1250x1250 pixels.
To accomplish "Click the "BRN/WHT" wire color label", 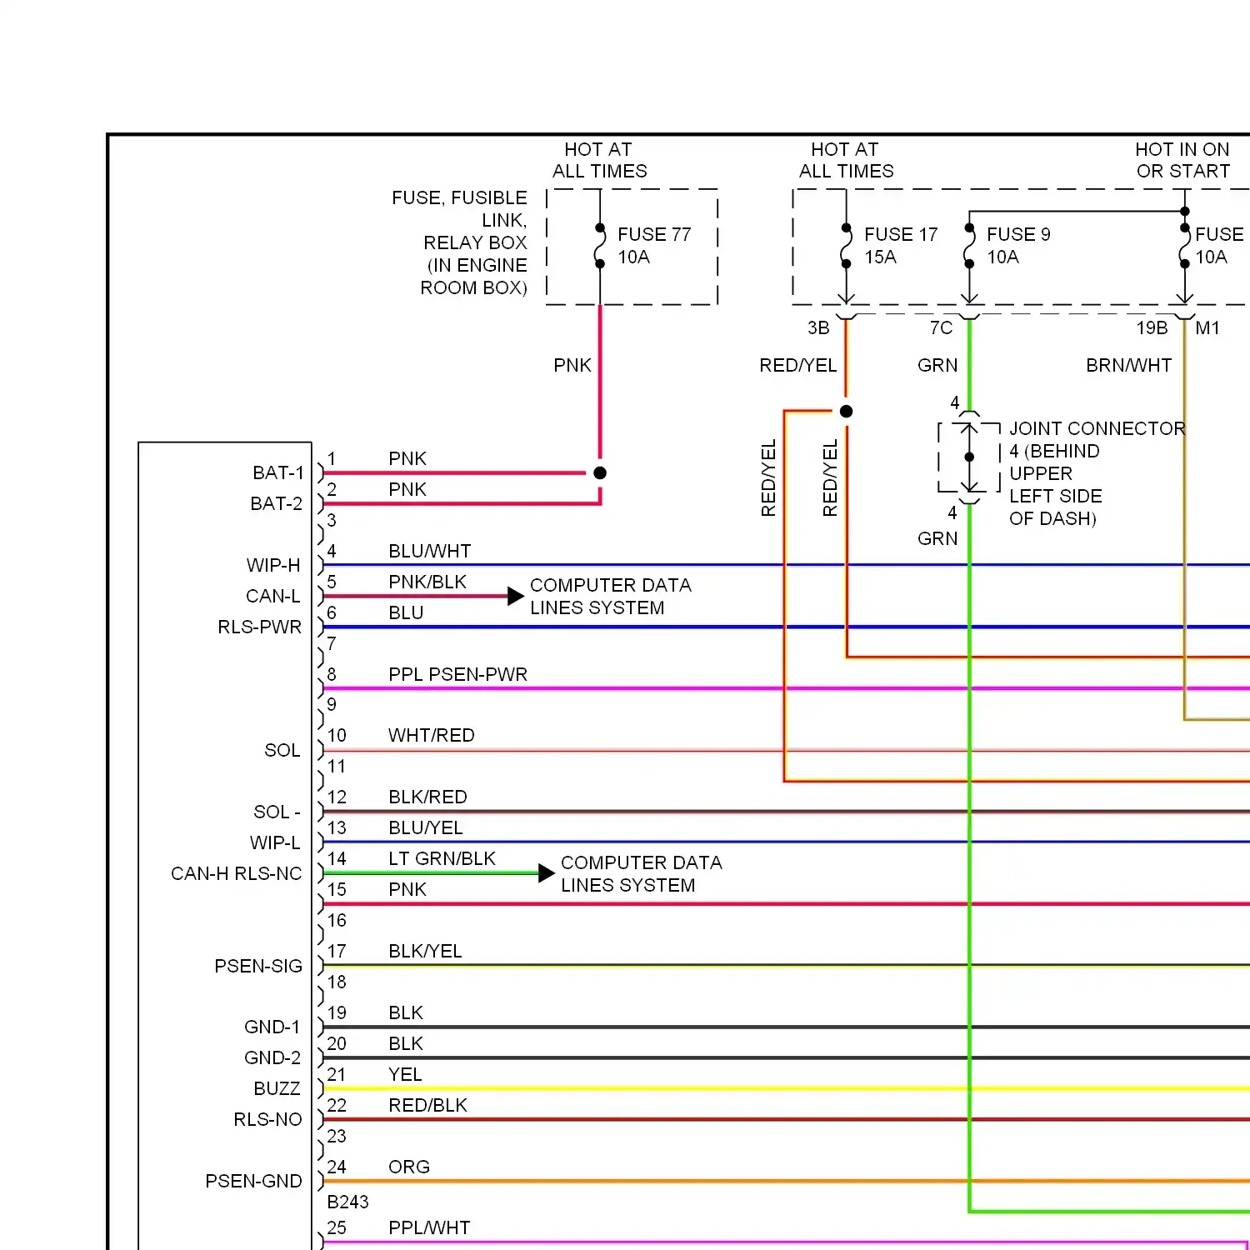I will (x=1129, y=366).
